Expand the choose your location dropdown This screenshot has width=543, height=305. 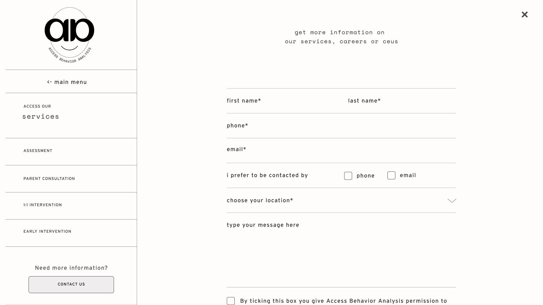[341, 201]
